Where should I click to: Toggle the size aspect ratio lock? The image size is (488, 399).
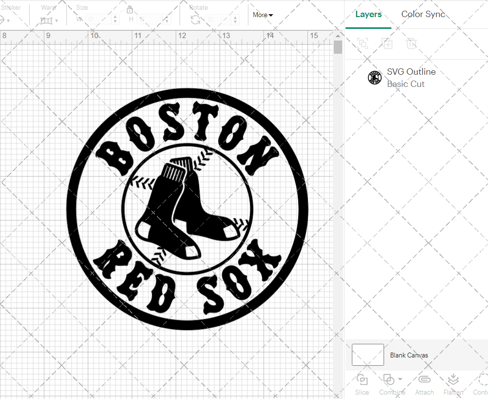click(x=130, y=10)
